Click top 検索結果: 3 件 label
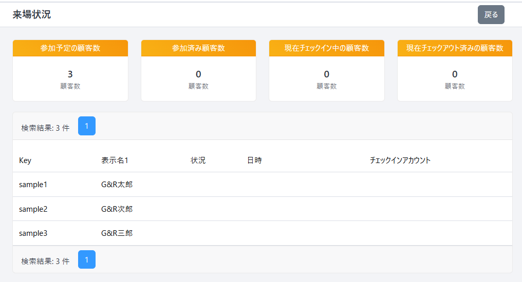Viewport: 522px width, 282px height. pos(45,128)
